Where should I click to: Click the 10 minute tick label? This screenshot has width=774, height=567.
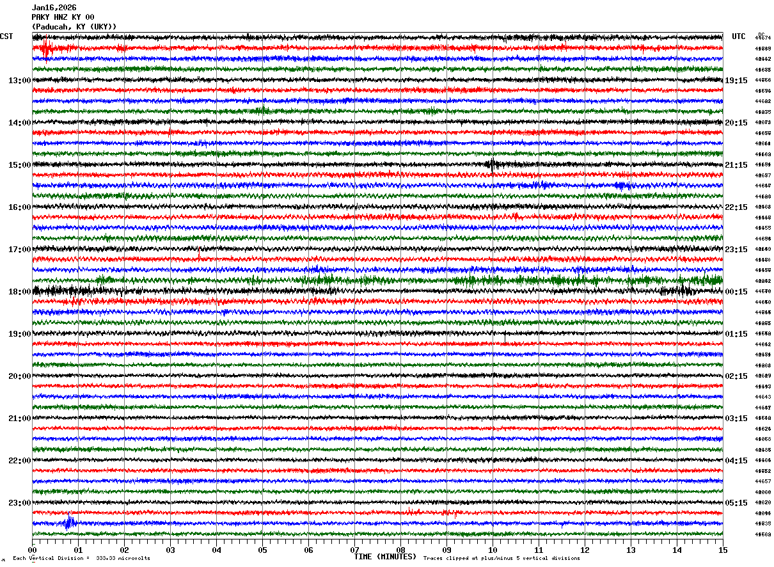click(493, 550)
